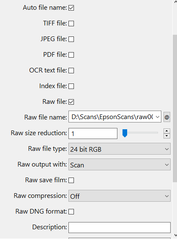Enable the TIFF file checkbox
This screenshot has height=239, width=177.
(x=71, y=23)
